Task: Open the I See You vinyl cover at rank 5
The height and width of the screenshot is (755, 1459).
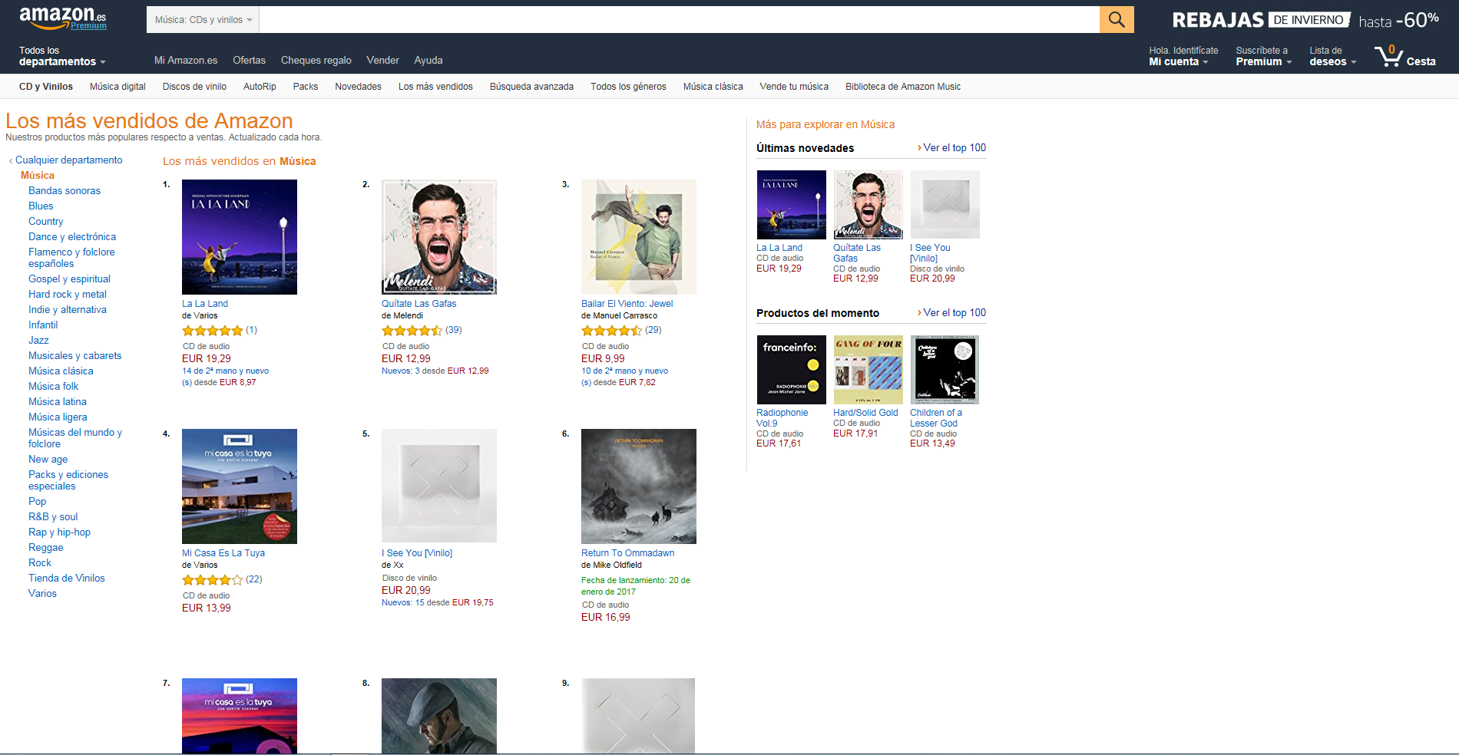Action: coord(439,486)
